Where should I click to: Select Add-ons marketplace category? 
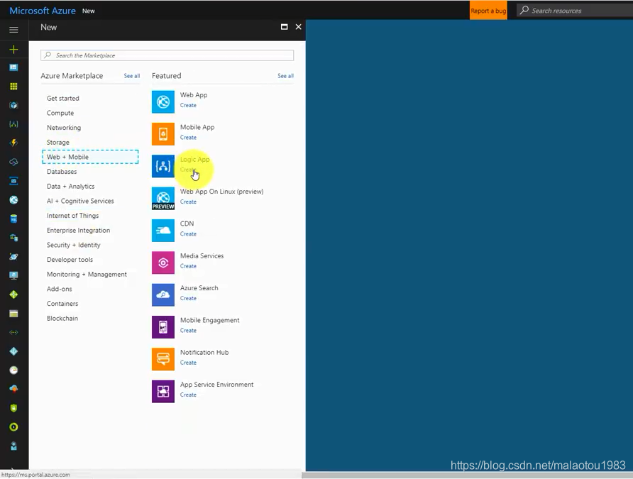click(x=60, y=289)
